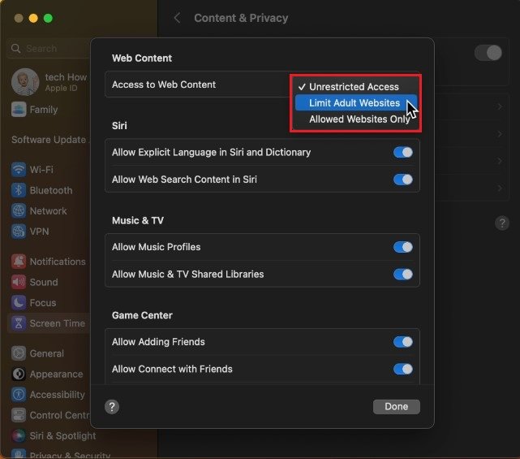Toggle the Content & Privacy main switch

488,53
